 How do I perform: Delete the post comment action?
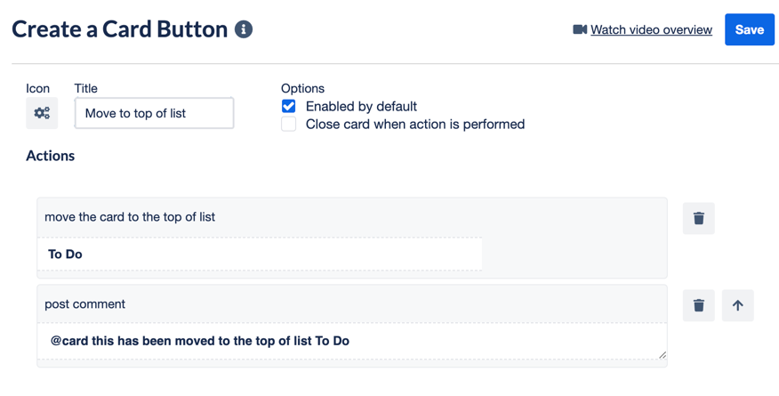(698, 305)
